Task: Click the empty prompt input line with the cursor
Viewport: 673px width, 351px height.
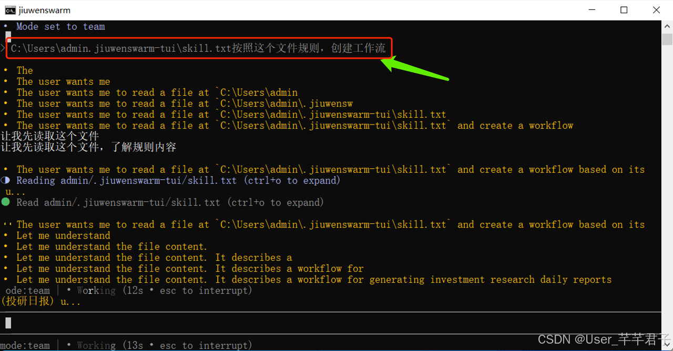Action: tap(330, 323)
